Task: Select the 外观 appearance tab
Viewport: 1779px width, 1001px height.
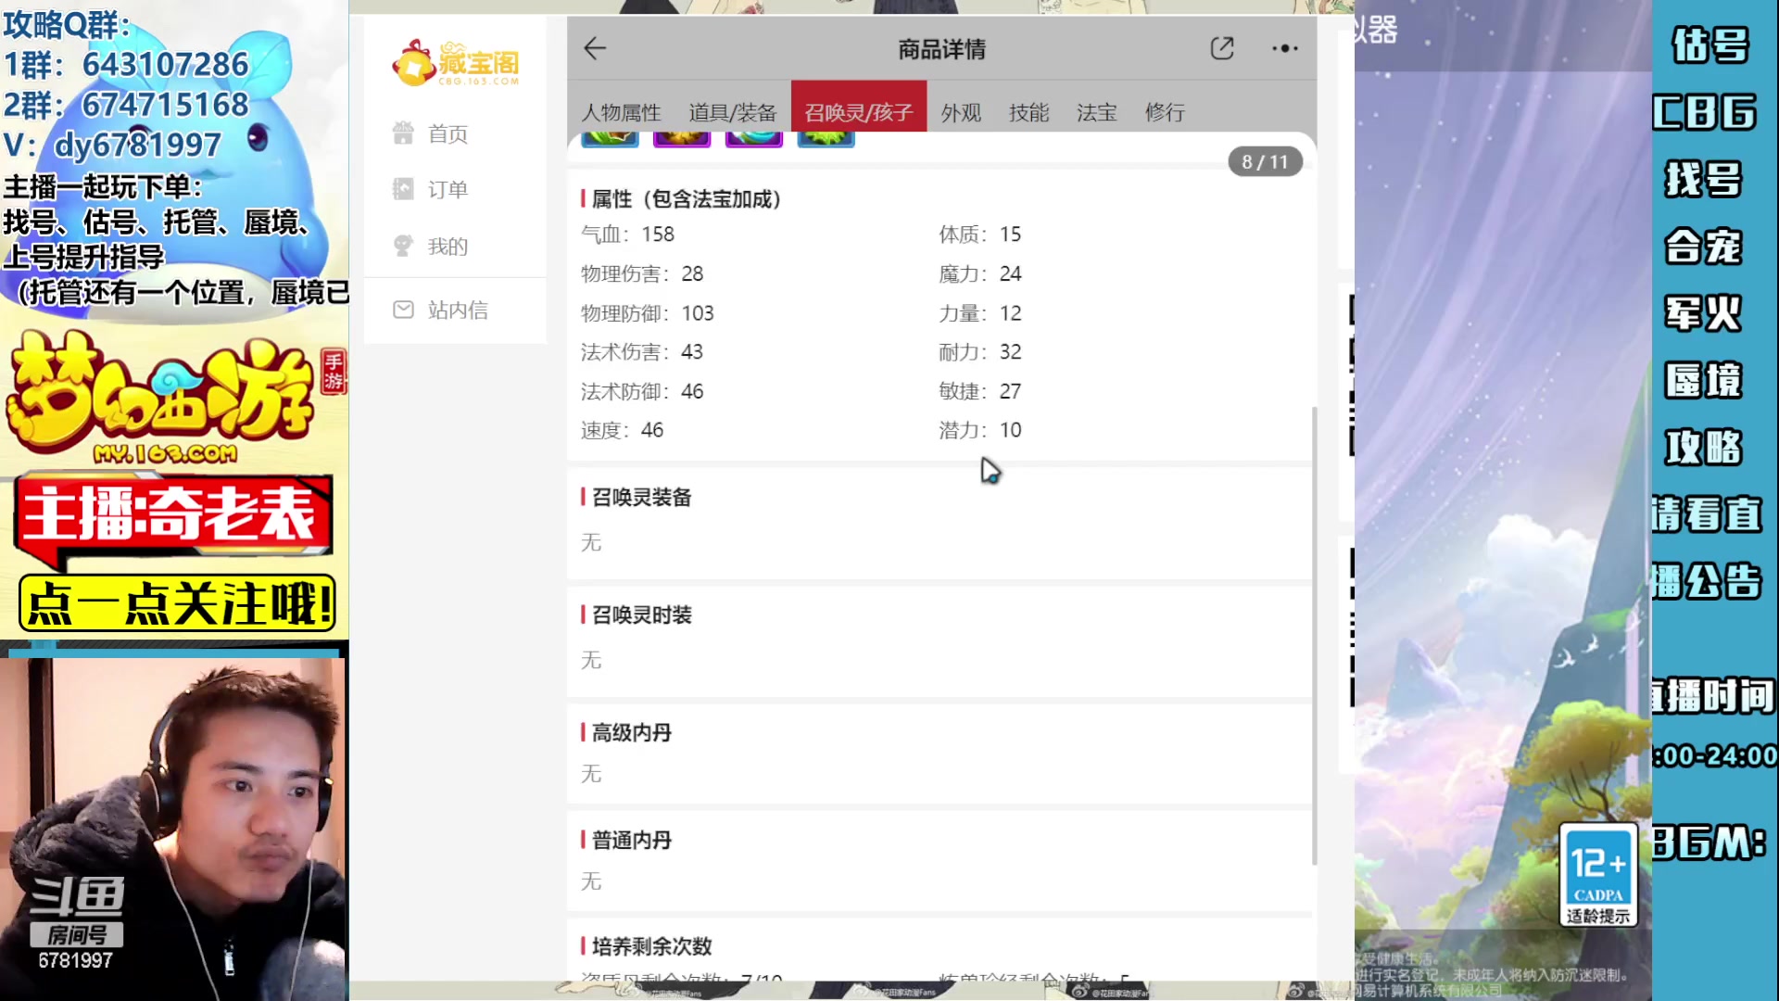Action: (961, 112)
